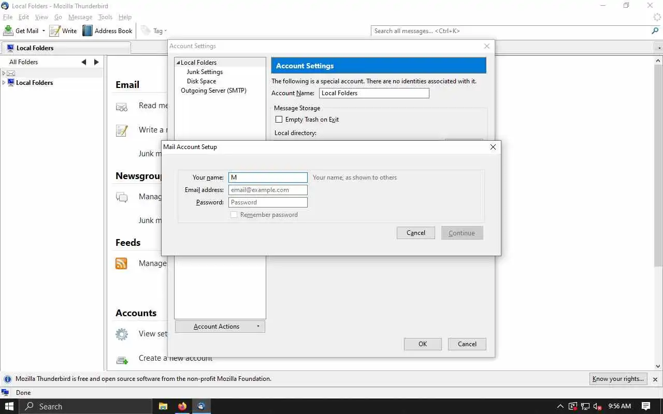Open the File menu
663x414 pixels.
8,17
